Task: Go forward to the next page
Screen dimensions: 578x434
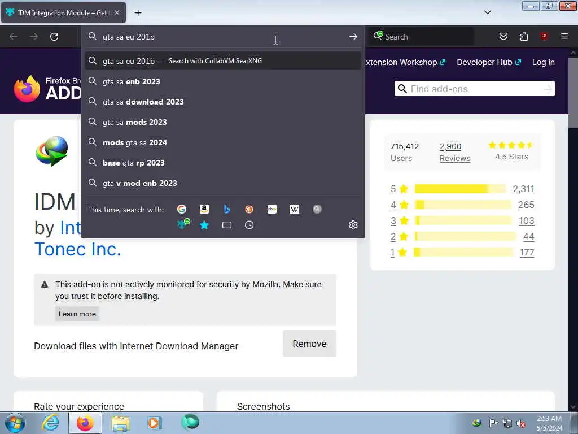Action: tap(33, 37)
